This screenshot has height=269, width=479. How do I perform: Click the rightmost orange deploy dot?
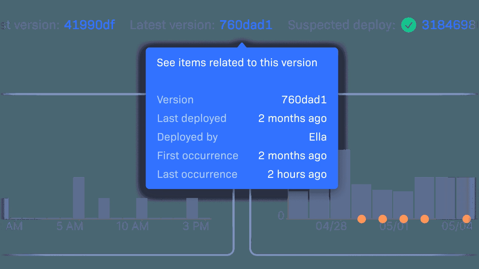[466, 219]
